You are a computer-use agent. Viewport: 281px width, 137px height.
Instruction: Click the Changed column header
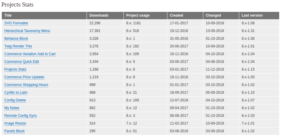click(x=213, y=15)
